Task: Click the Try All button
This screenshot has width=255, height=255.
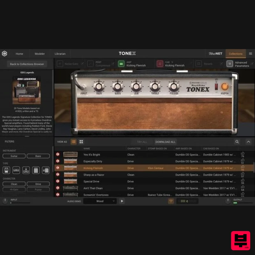Action: 142,142
